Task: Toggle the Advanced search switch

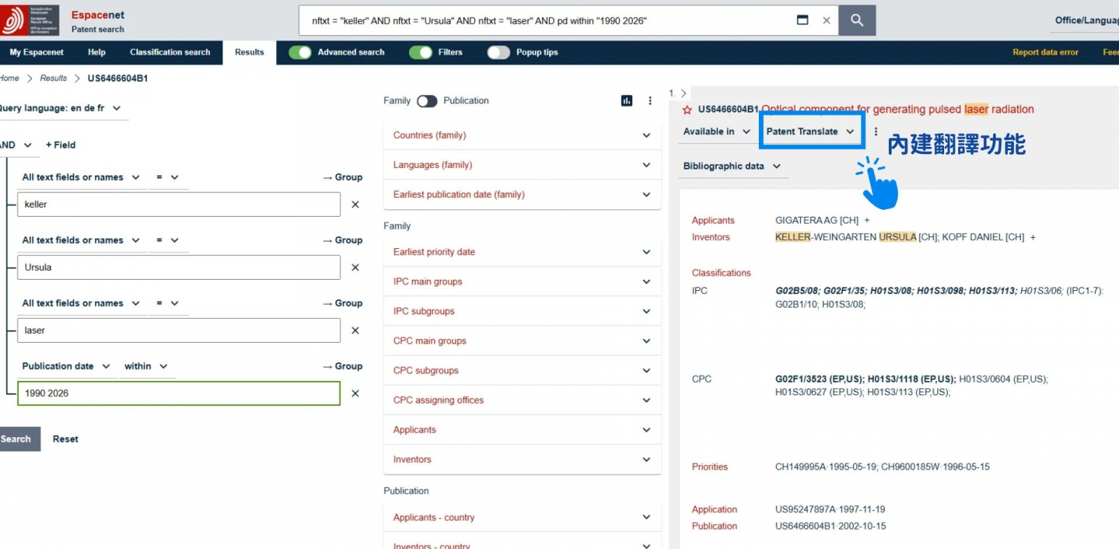Action: click(300, 52)
